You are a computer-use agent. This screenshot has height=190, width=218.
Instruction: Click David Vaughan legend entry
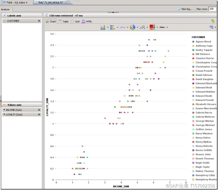coord(203,79)
